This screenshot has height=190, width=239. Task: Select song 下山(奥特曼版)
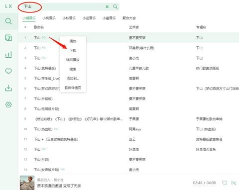tap(128, 68)
